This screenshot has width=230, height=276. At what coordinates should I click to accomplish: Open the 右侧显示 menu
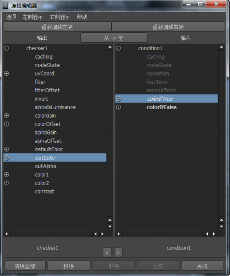click(x=60, y=17)
